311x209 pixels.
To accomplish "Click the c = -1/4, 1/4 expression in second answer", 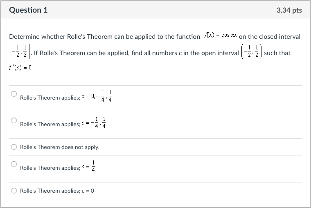I will [94, 123].
